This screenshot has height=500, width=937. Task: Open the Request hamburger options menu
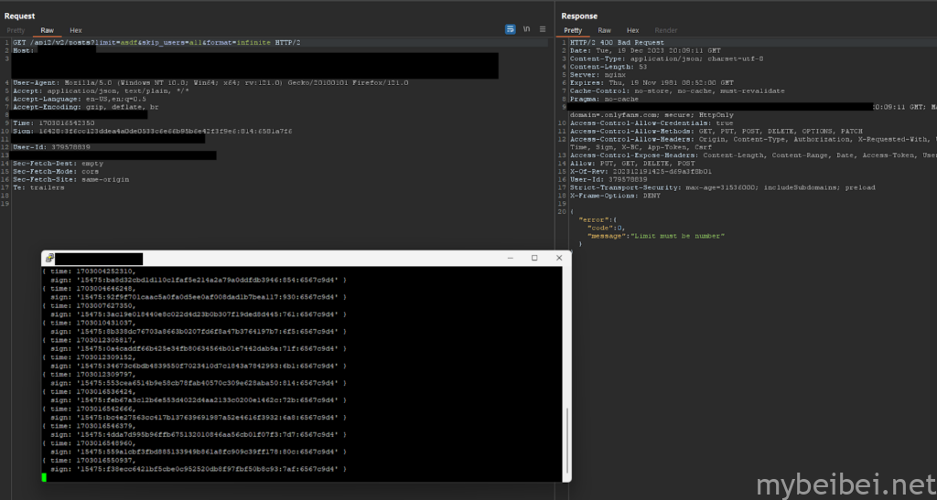(x=542, y=29)
